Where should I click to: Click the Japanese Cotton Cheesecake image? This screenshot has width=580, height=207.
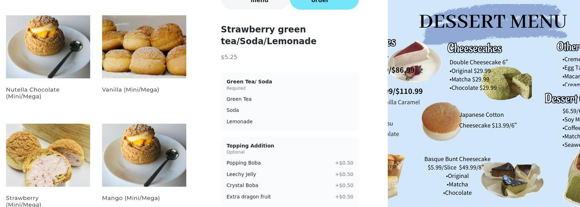point(441,121)
